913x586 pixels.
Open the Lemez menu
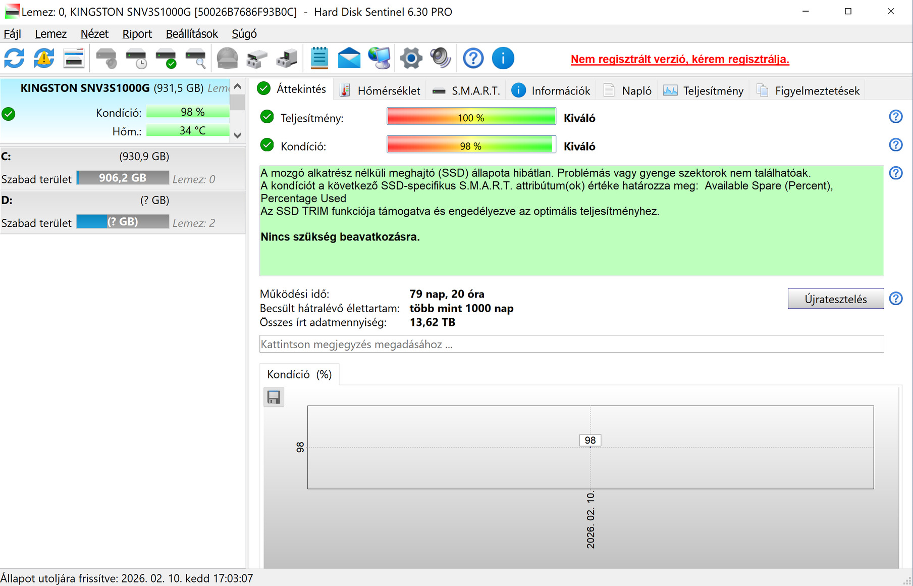[50, 34]
